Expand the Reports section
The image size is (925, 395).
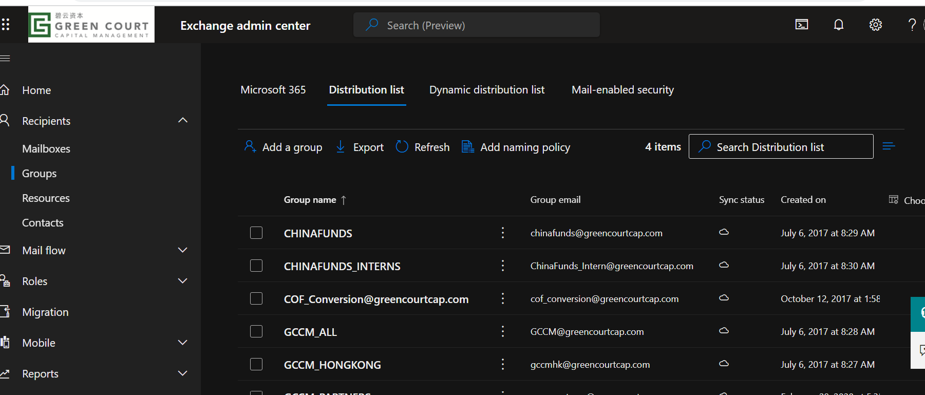tap(182, 373)
